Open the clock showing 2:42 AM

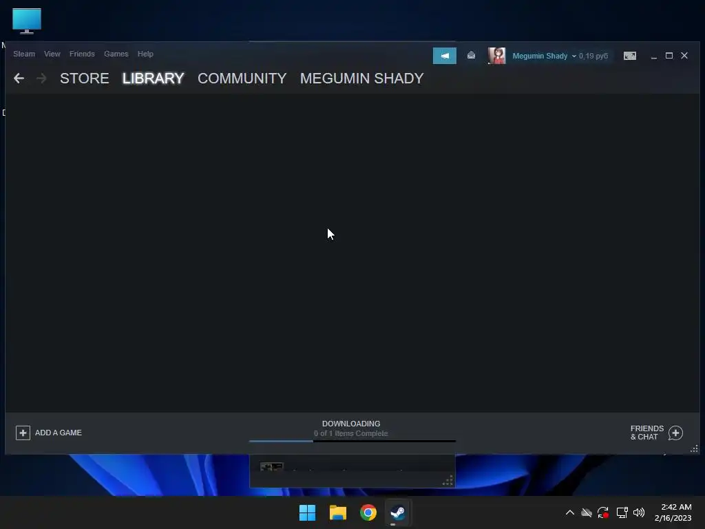[x=673, y=512]
